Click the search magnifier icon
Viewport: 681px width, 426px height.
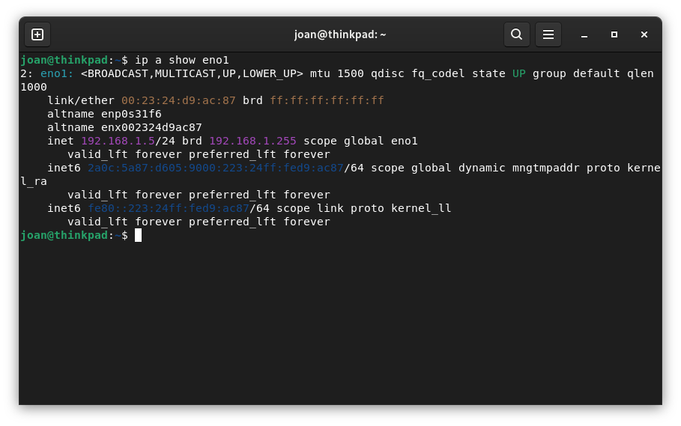click(516, 34)
